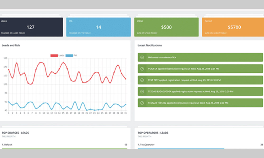Click the check icon on YURA SK notification
264x158 pixels.
[142, 69]
